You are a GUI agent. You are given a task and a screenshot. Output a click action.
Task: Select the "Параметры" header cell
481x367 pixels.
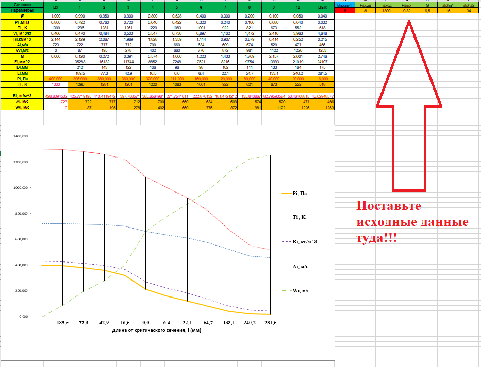22,10
